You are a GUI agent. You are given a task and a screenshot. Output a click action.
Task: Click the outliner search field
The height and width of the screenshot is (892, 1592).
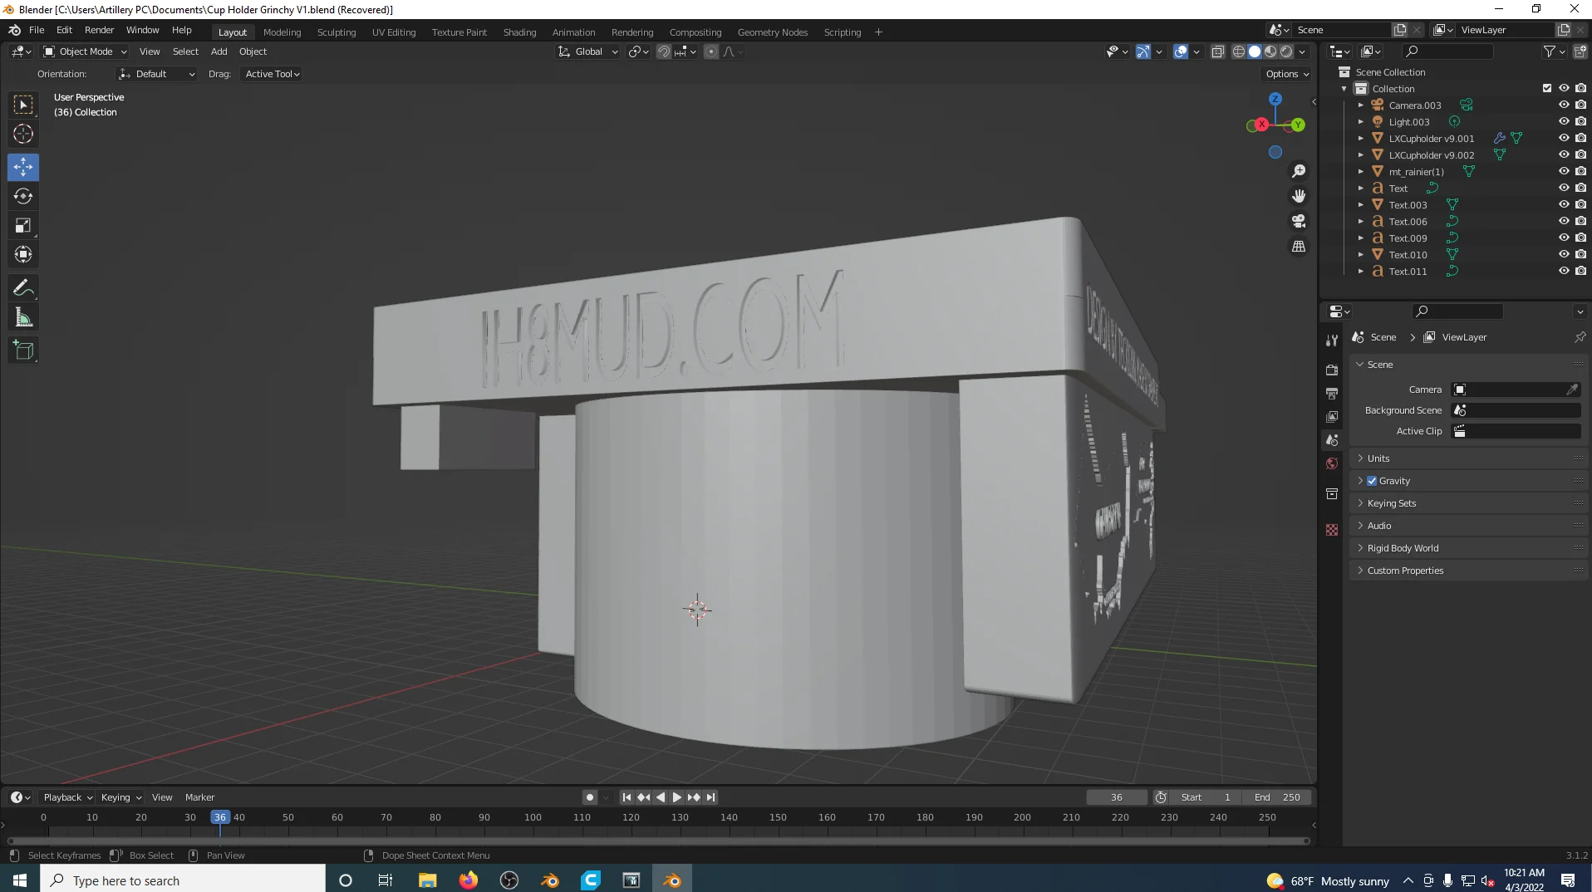(x=1447, y=51)
